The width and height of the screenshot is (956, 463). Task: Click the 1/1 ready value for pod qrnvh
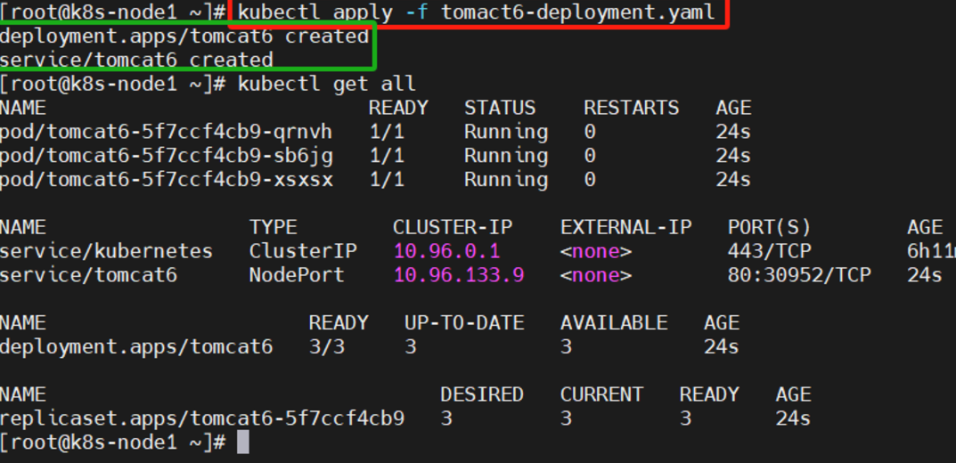pos(387,132)
